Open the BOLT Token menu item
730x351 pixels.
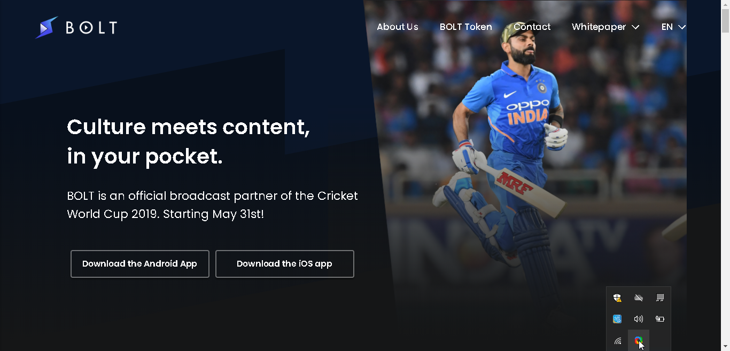click(x=466, y=27)
